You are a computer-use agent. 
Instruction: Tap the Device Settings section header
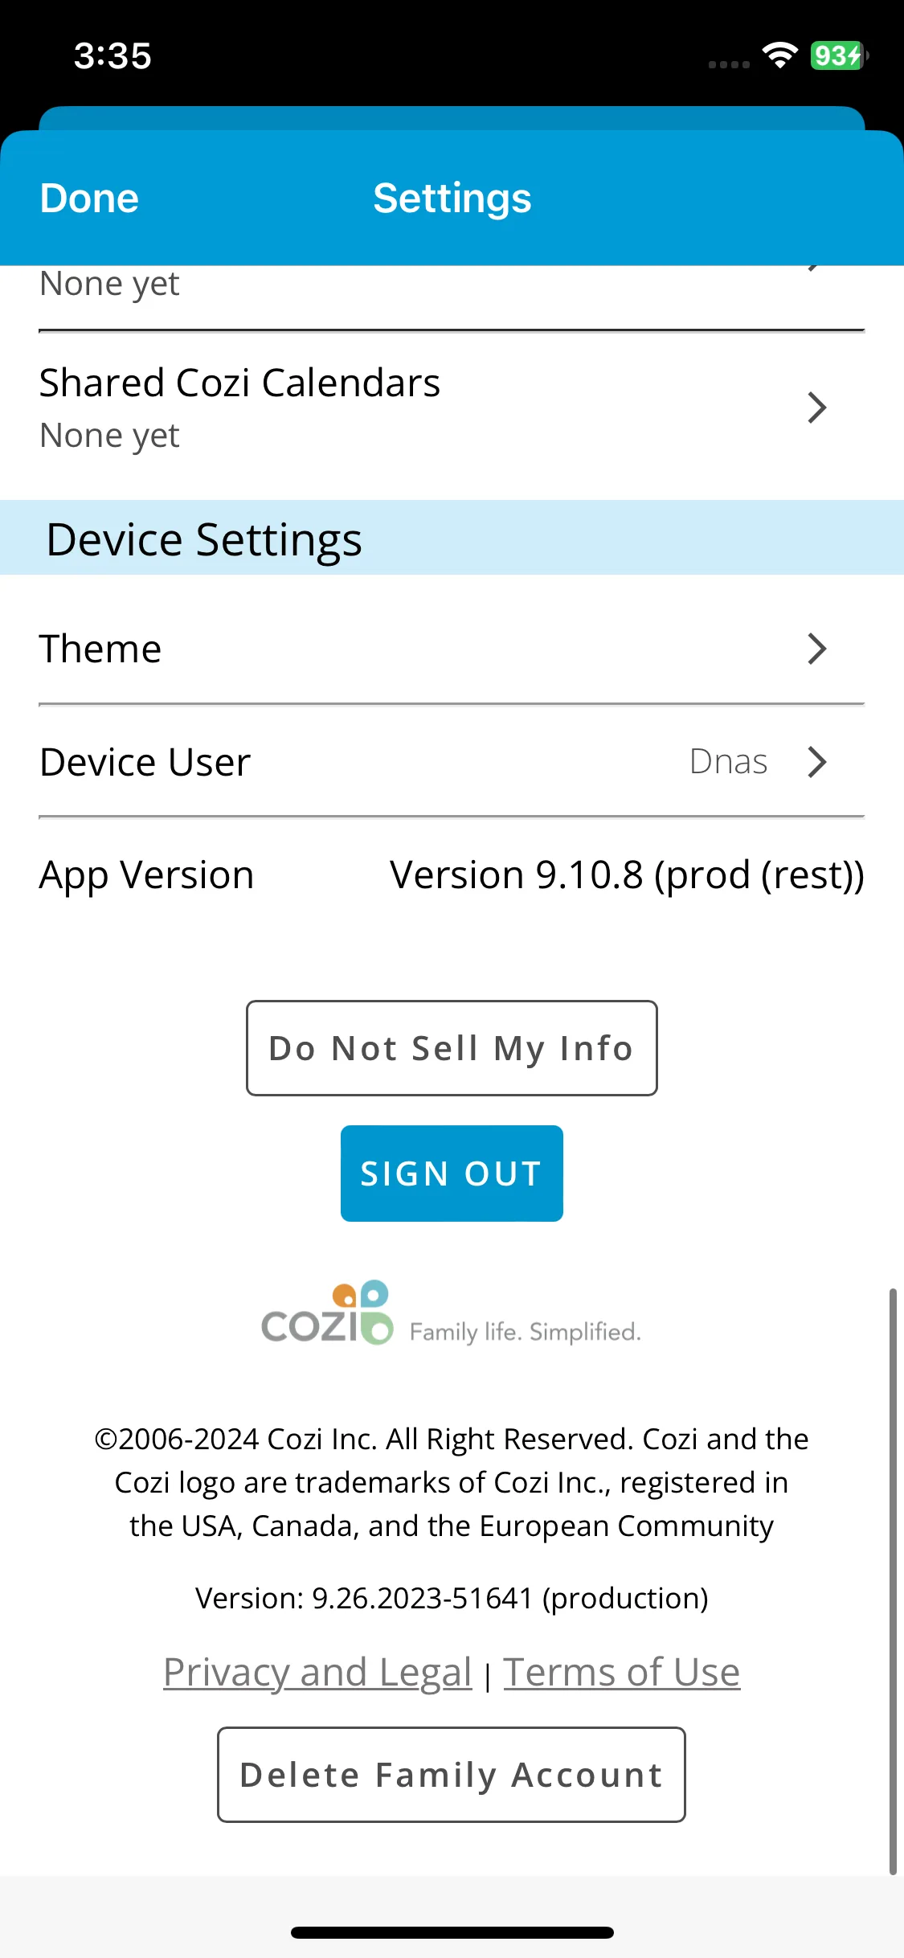(x=452, y=538)
